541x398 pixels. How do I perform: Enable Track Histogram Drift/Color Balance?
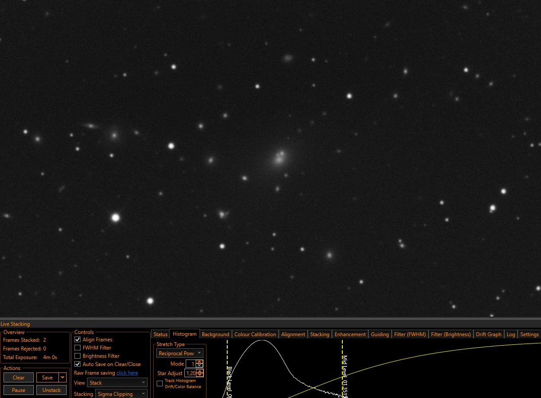(160, 384)
